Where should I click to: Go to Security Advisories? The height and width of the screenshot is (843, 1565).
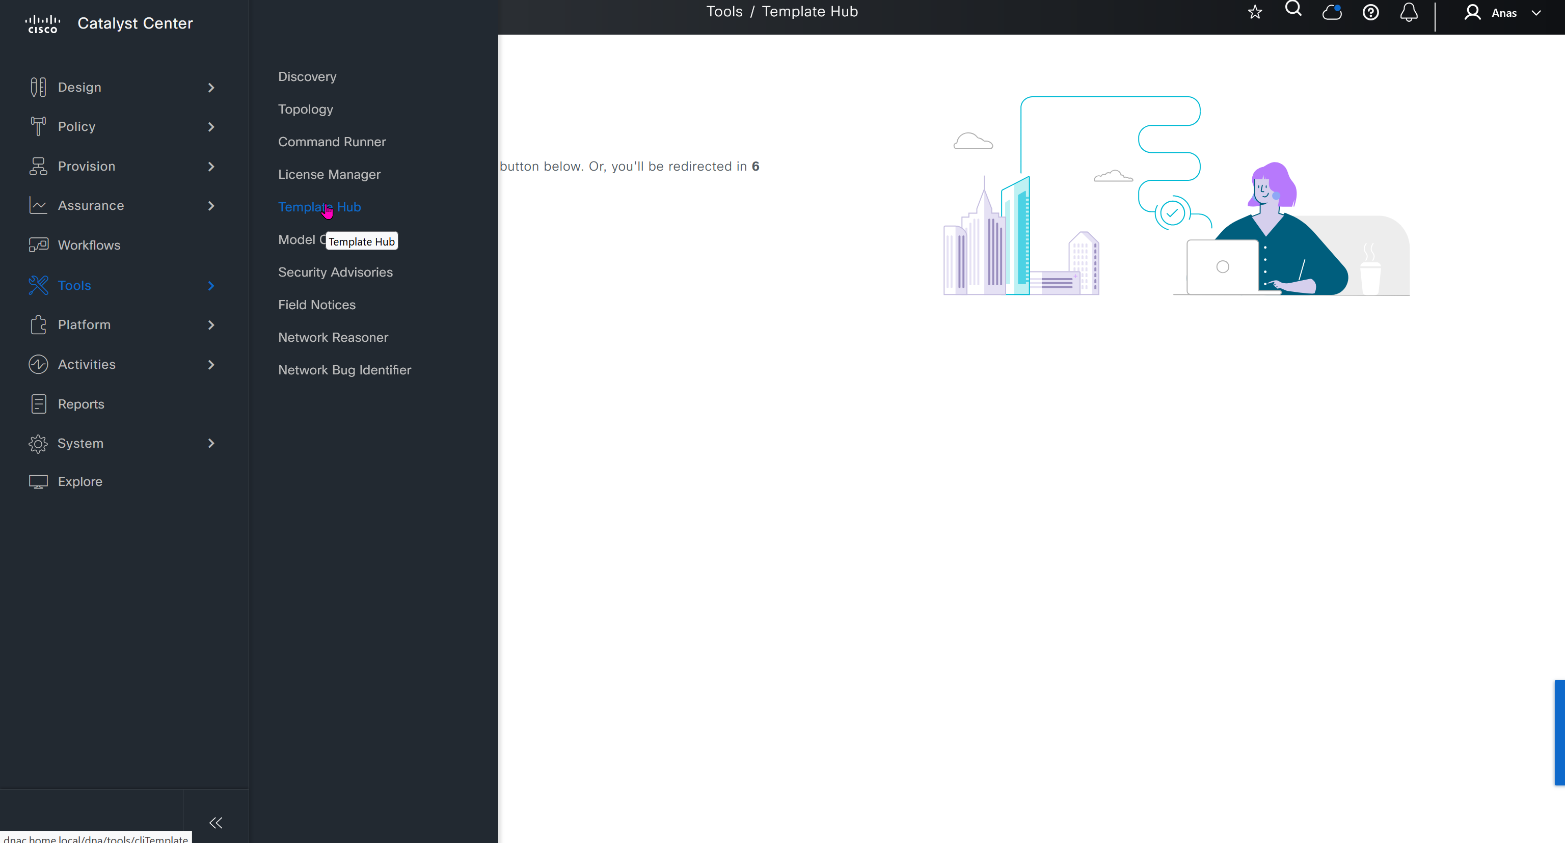pos(335,272)
